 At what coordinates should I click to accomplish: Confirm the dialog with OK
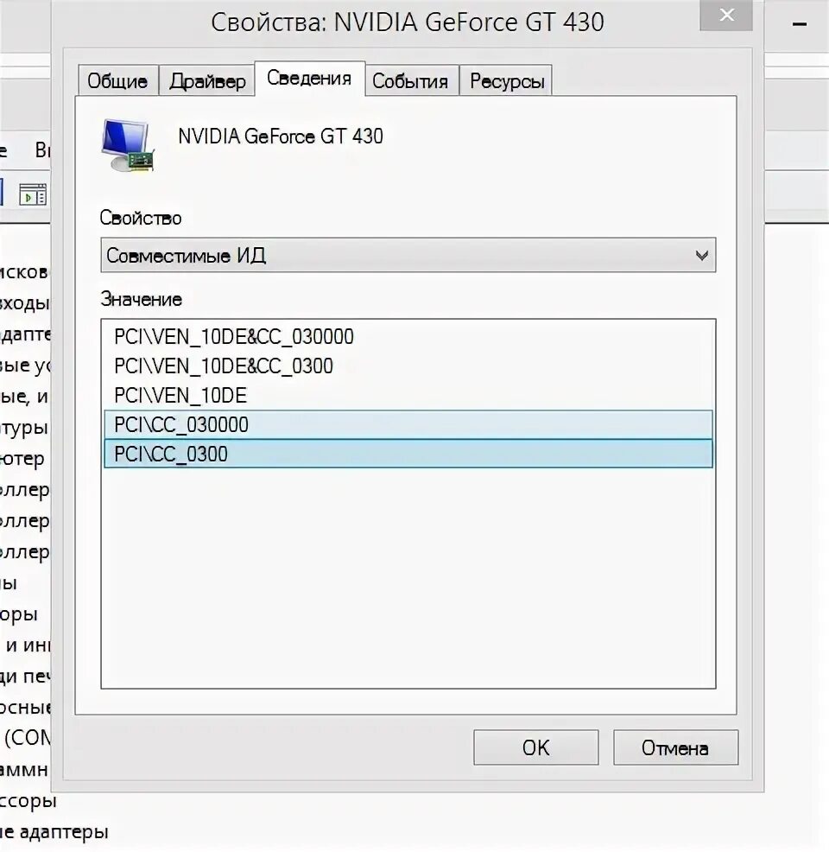(x=536, y=747)
